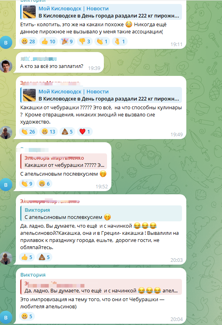Open the man's profile photo avatar
Screen dimensions: 222x325
click(6, 66)
